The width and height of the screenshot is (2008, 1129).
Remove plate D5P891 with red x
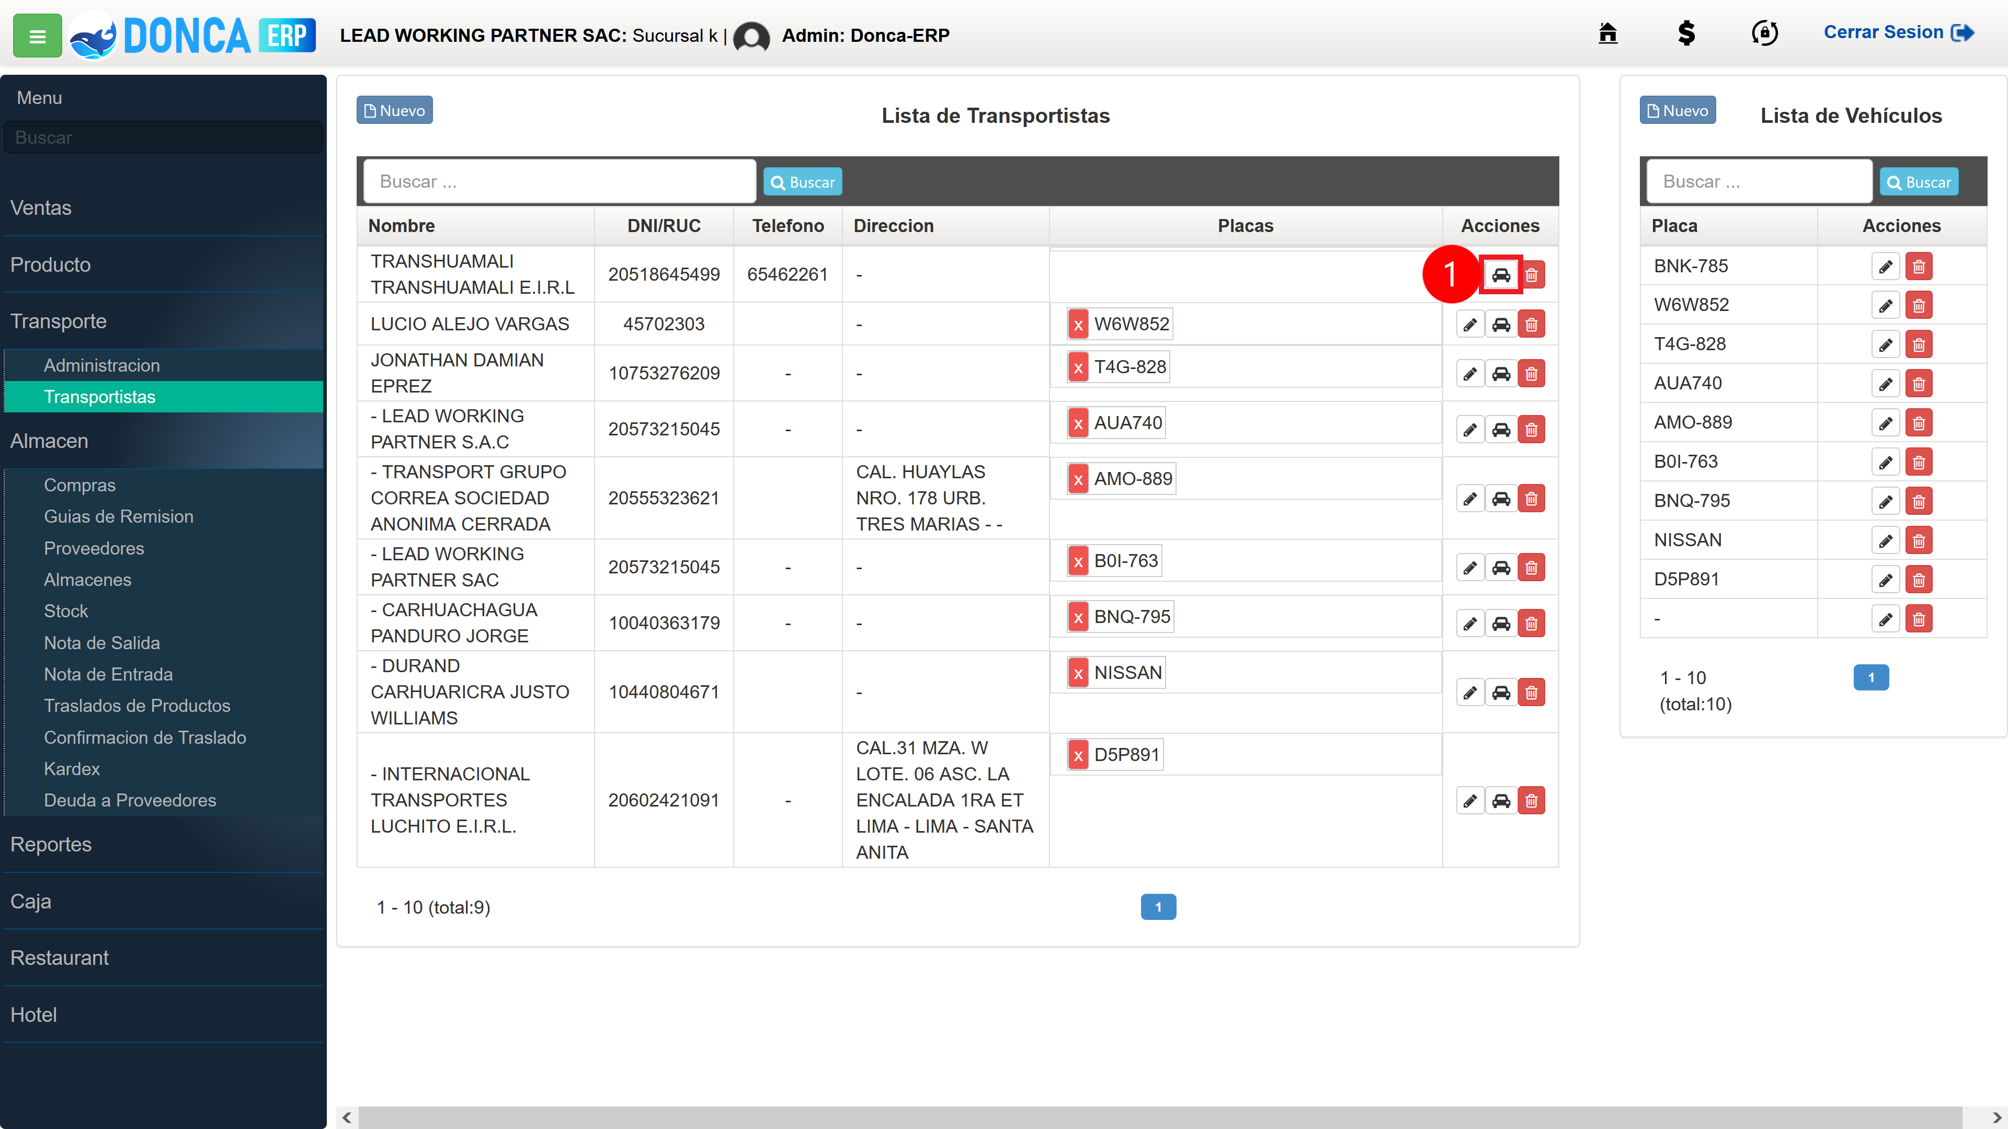1077,755
